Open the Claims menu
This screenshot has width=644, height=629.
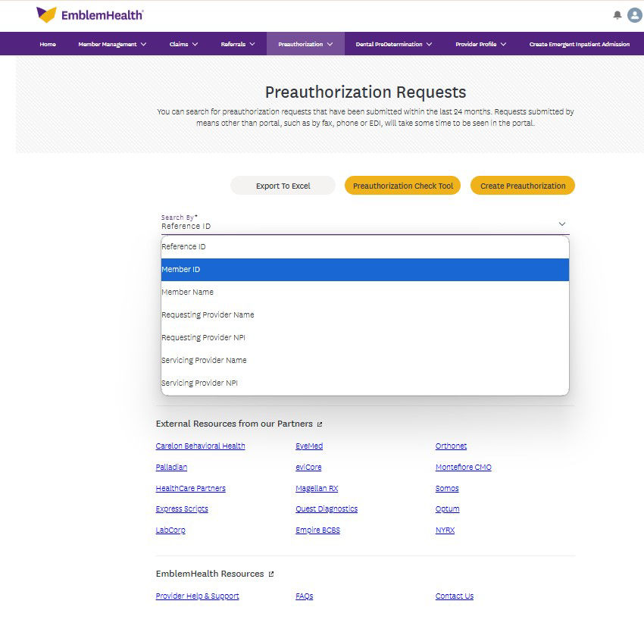(183, 44)
